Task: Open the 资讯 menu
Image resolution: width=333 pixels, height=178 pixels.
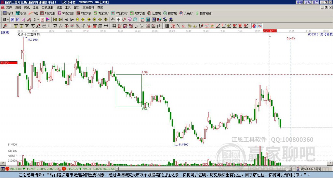Action: click(x=27, y=7)
